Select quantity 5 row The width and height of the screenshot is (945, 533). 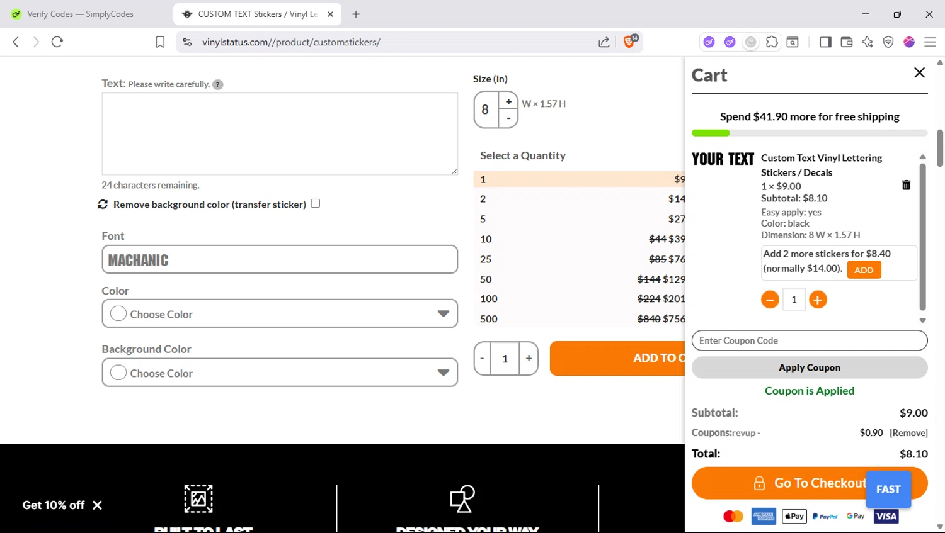pos(579,219)
